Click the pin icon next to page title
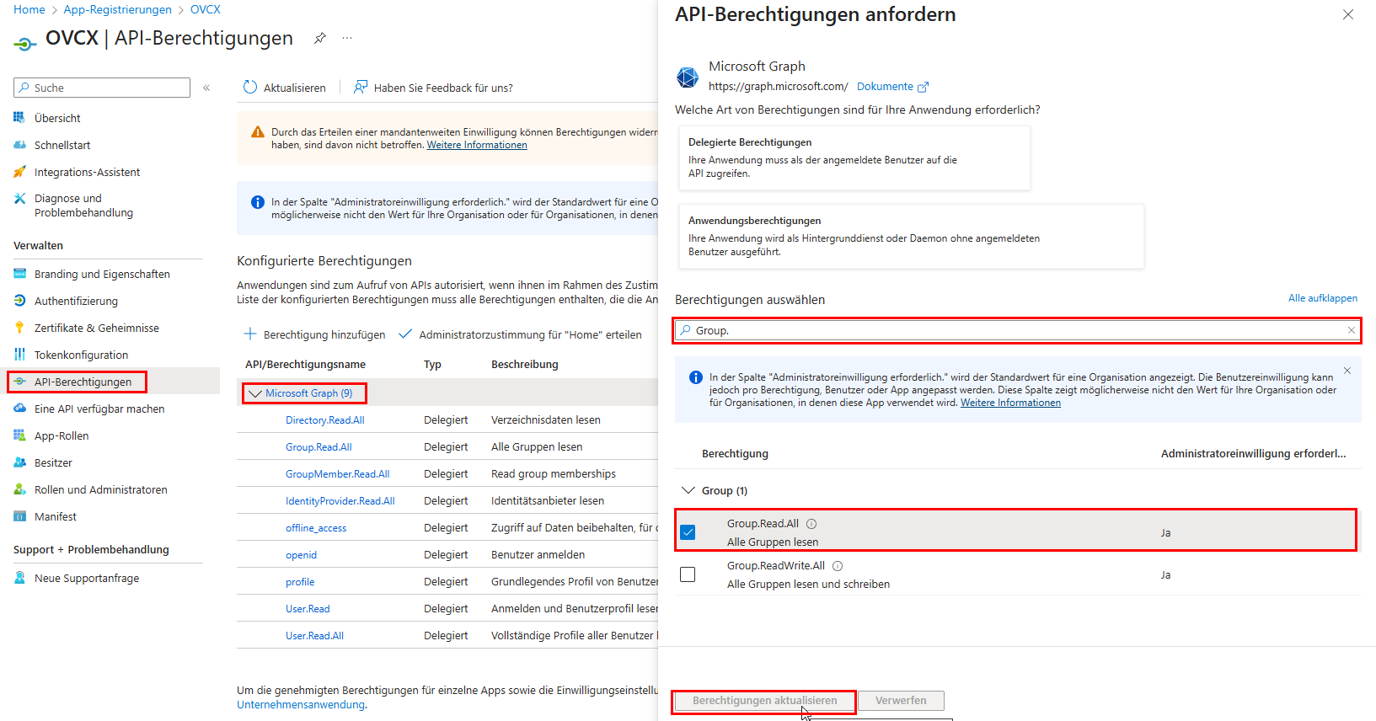The image size is (1376, 721). click(320, 38)
